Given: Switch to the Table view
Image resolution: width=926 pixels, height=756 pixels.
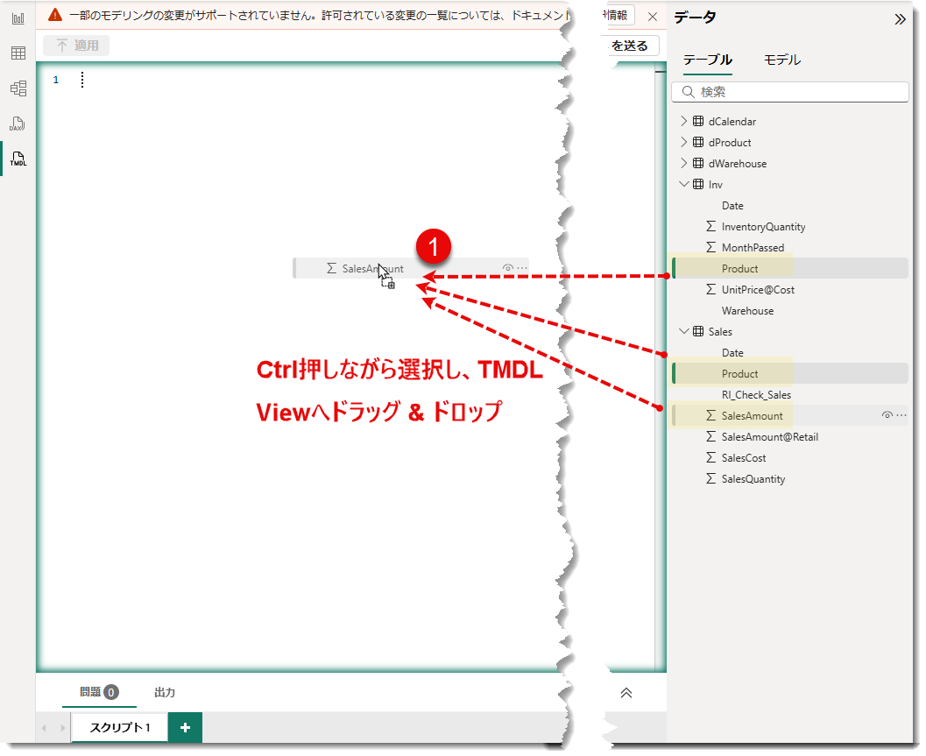Looking at the screenshot, I should coord(18,53).
